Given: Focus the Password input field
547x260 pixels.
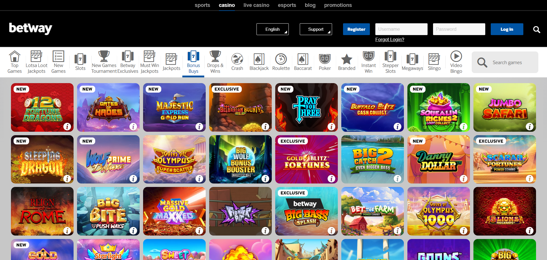Looking at the screenshot, I should pyautogui.click(x=459, y=29).
